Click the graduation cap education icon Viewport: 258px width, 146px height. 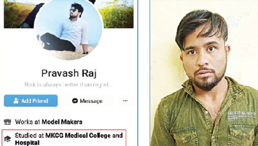8,138
